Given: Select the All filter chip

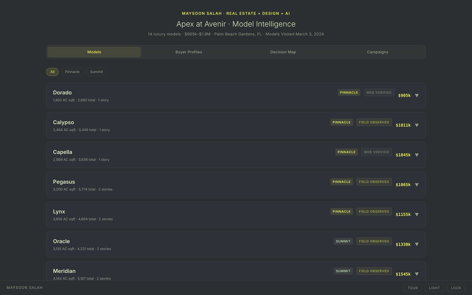Looking at the screenshot, I should (52, 72).
